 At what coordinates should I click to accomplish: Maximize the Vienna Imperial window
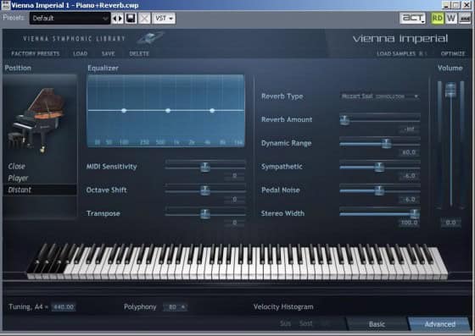[x=456, y=5]
